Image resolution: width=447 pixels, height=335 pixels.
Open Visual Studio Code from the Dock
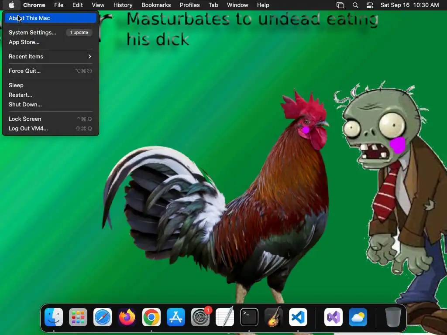tap(298, 317)
